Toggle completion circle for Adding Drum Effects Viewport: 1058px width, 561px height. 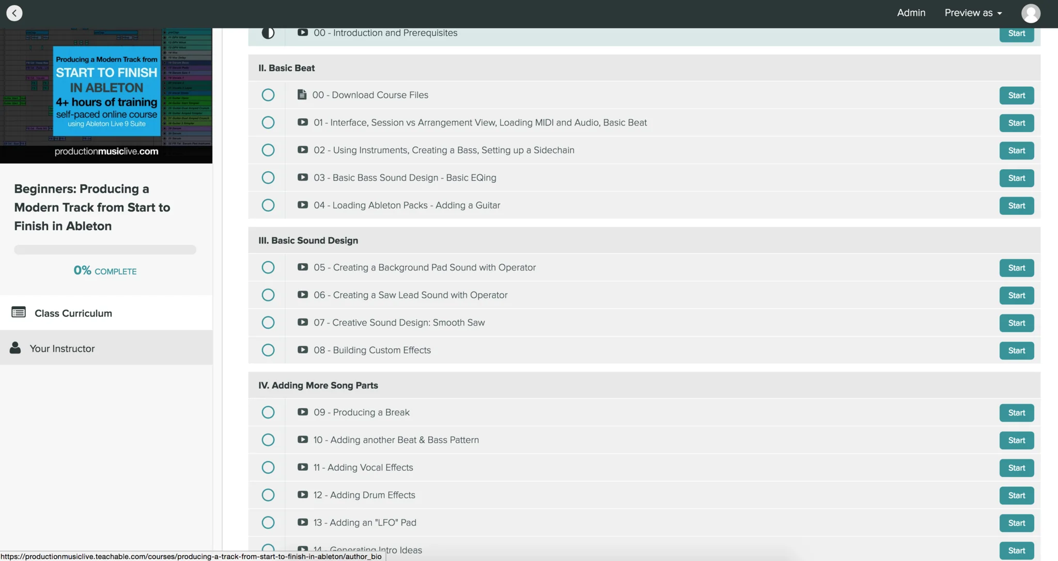tap(268, 495)
